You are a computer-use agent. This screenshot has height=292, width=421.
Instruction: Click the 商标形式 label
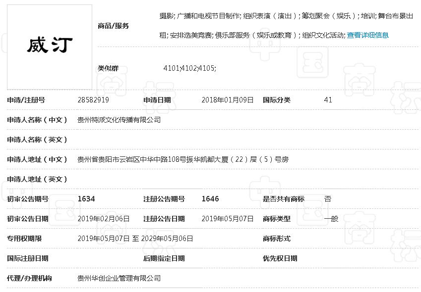coord(277,239)
